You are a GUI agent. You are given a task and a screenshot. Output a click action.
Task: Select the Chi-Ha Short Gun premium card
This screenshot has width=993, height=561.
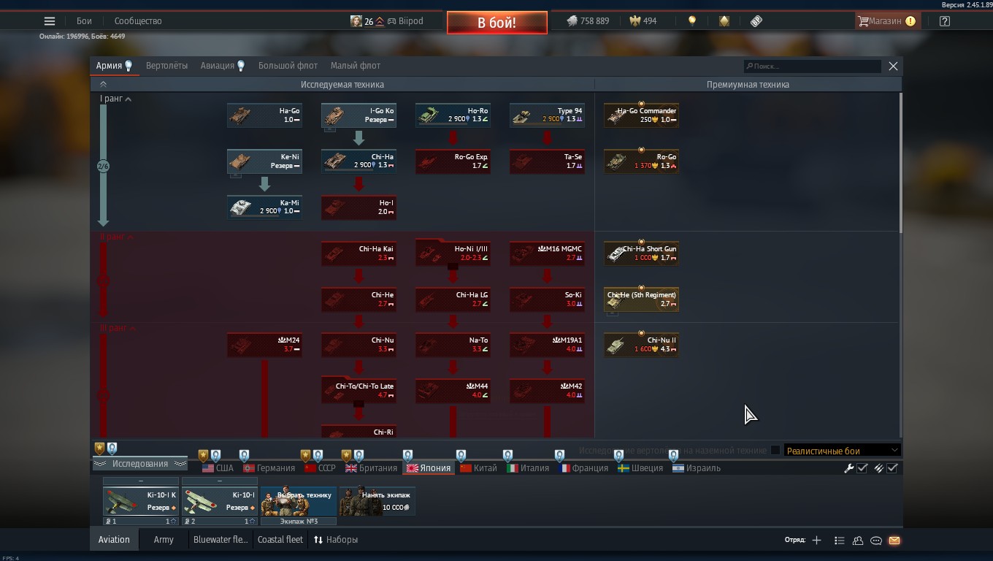(x=641, y=253)
